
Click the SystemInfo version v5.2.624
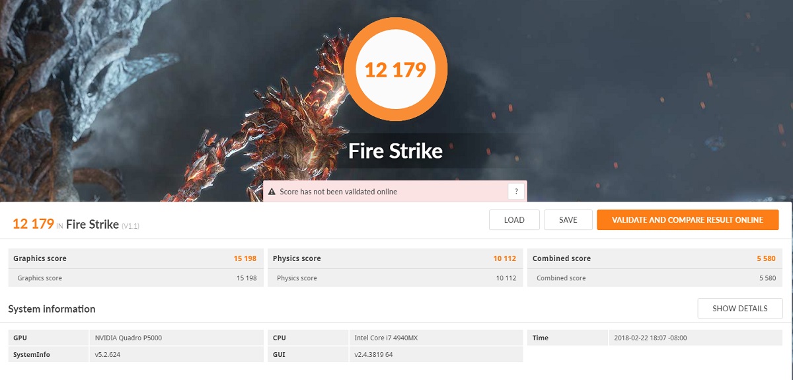point(110,354)
